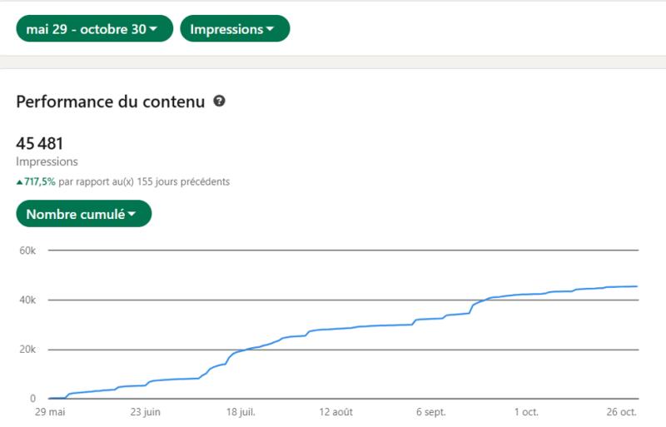Click the help icon beside Performance du contenu

pyautogui.click(x=220, y=102)
